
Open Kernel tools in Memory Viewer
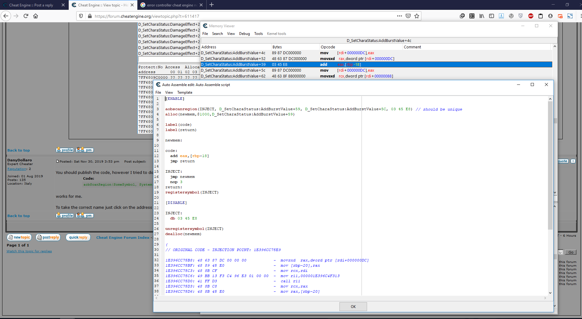(x=276, y=34)
